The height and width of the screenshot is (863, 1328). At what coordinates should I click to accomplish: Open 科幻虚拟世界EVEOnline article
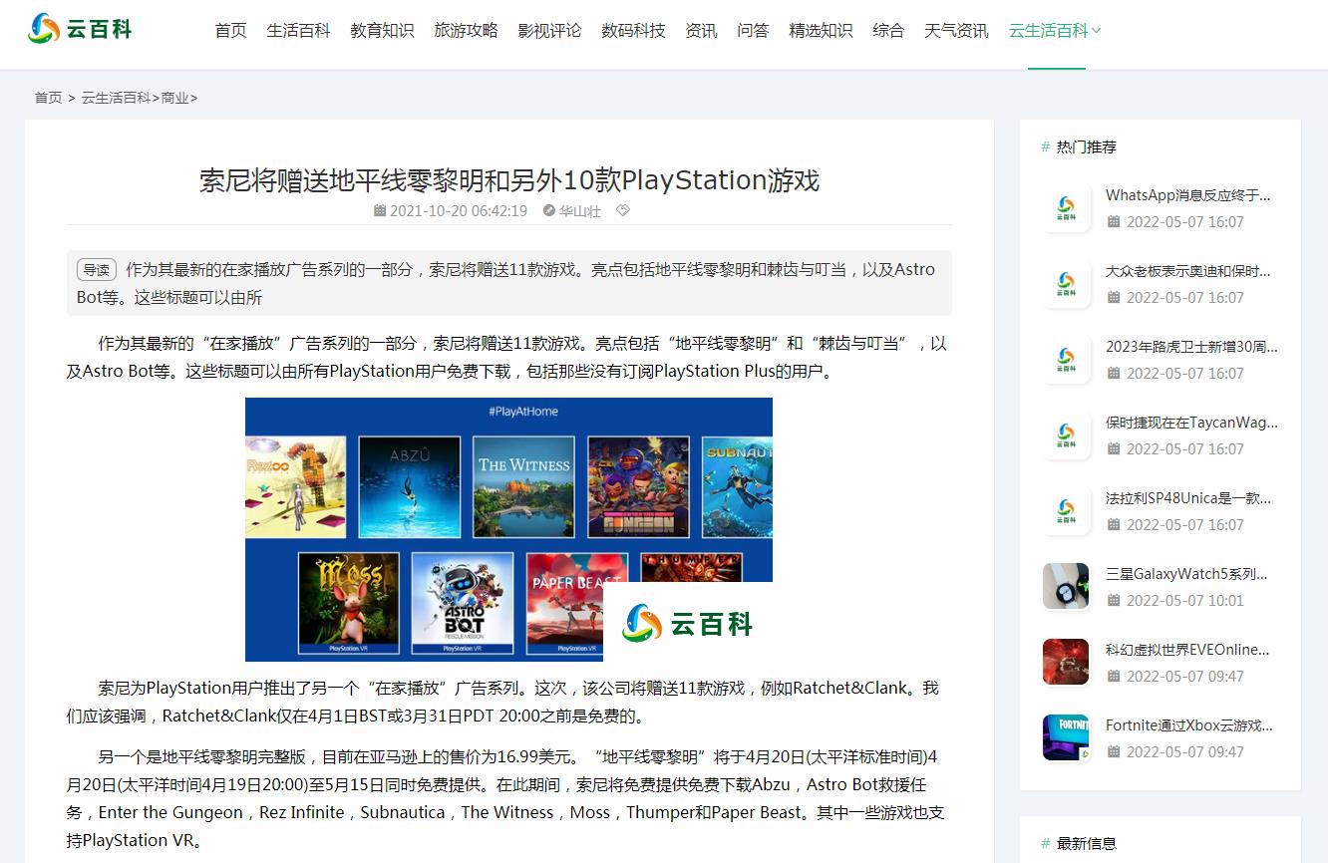1187,650
